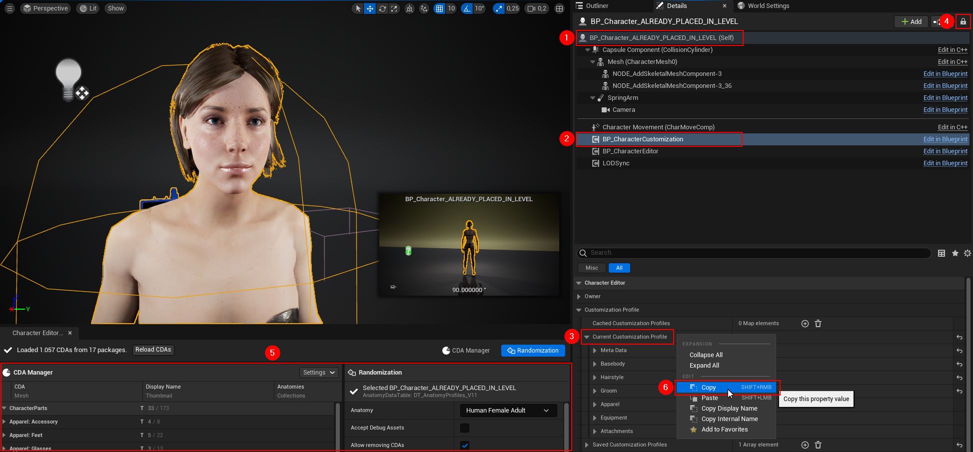Add element to Saved Customization Profiles
This screenshot has width=973, height=452.
pyautogui.click(x=805, y=445)
